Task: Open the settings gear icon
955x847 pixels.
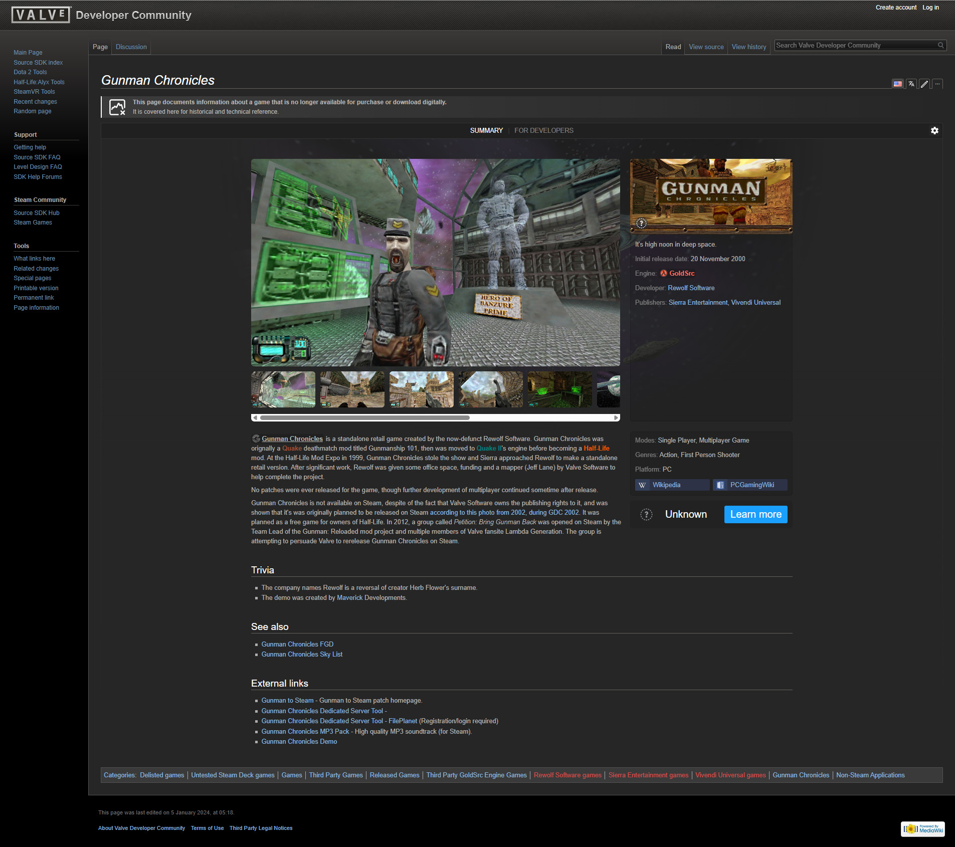Action: tap(934, 130)
